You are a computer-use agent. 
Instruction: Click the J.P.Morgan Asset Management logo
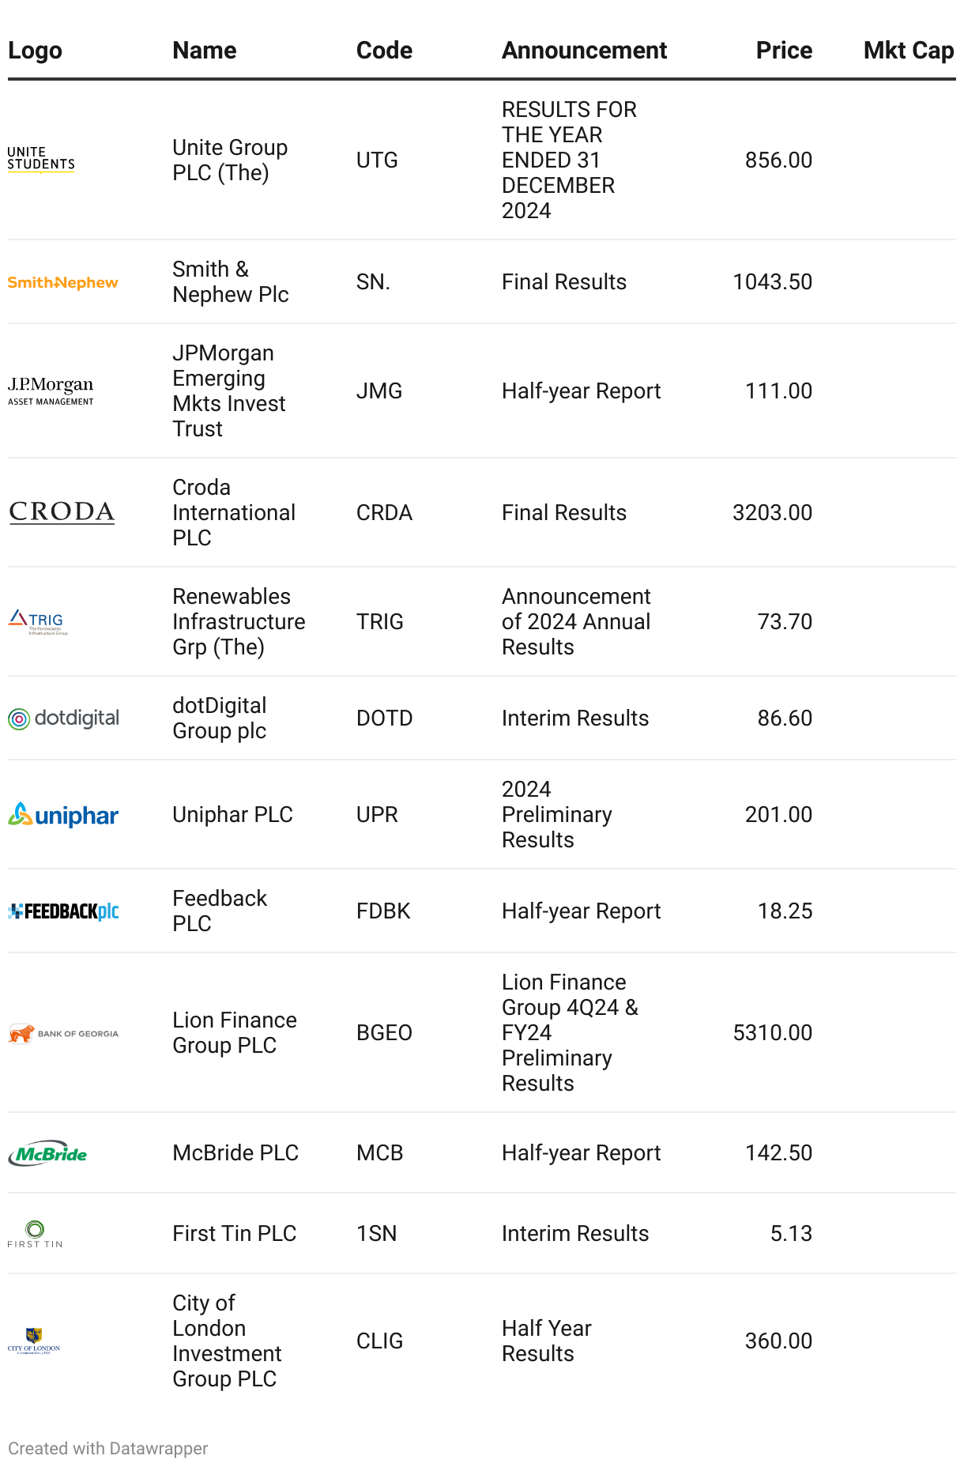click(51, 391)
